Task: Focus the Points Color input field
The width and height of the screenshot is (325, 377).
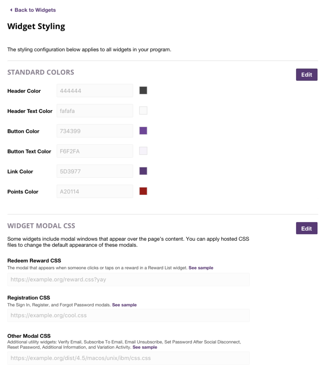Action: (x=95, y=192)
